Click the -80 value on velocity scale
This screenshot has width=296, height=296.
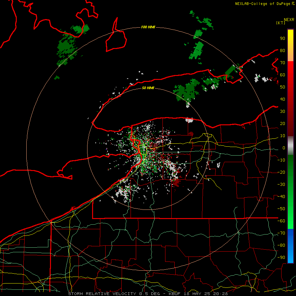coord(281,245)
